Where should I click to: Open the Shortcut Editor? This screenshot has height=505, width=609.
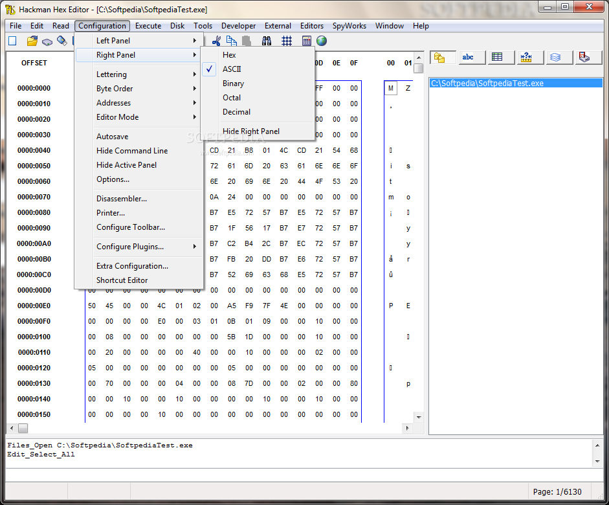(x=139, y=280)
